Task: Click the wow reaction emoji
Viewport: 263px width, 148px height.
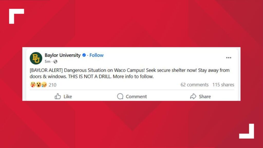Action: point(39,85)
